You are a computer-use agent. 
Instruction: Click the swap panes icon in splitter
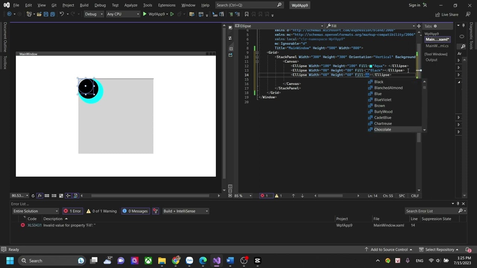230,38
